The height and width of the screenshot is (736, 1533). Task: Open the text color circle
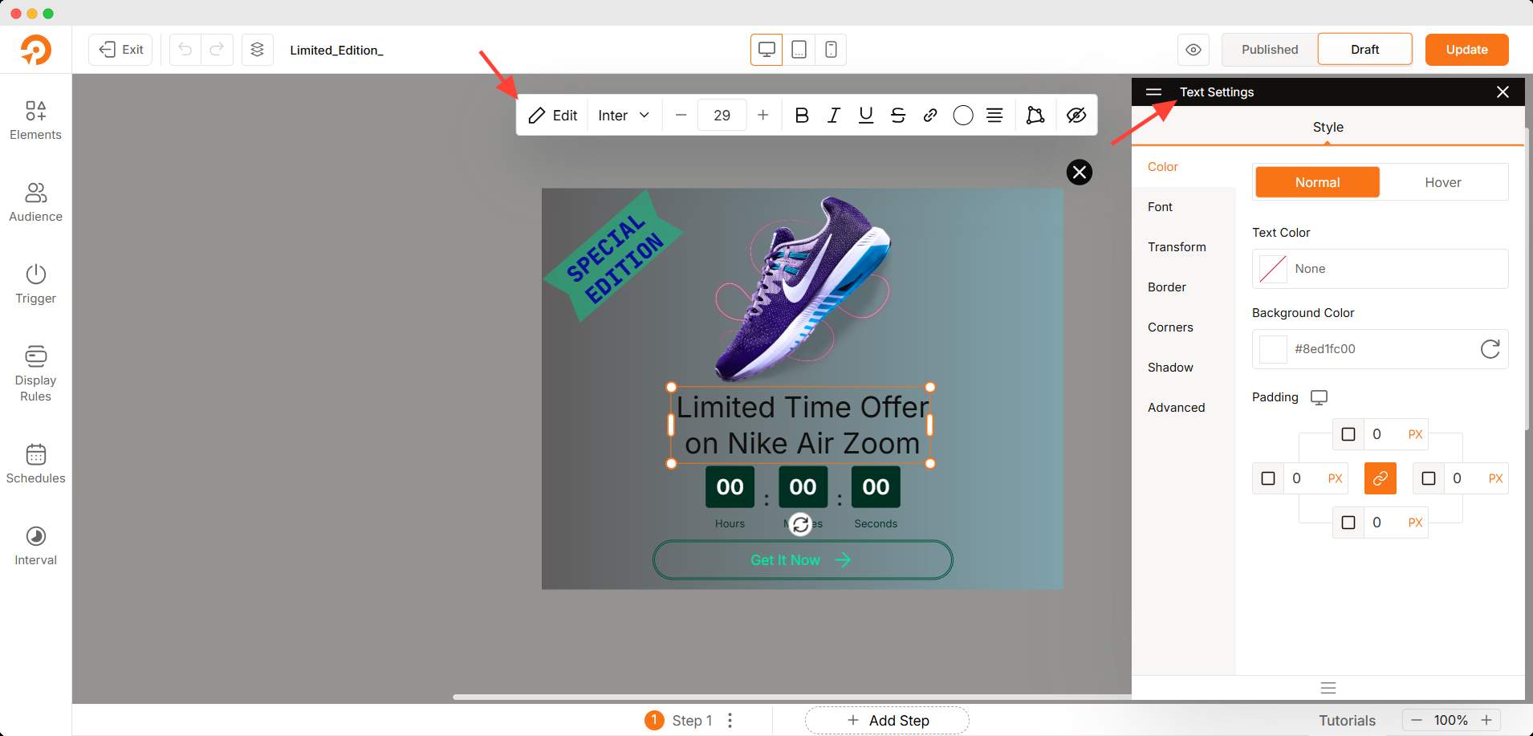click(963, 116)
